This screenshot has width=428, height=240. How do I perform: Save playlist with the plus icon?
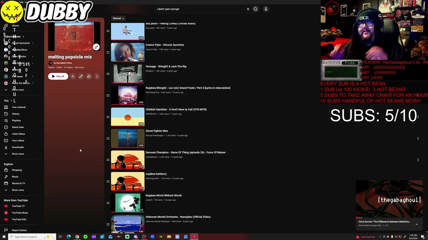73,76
